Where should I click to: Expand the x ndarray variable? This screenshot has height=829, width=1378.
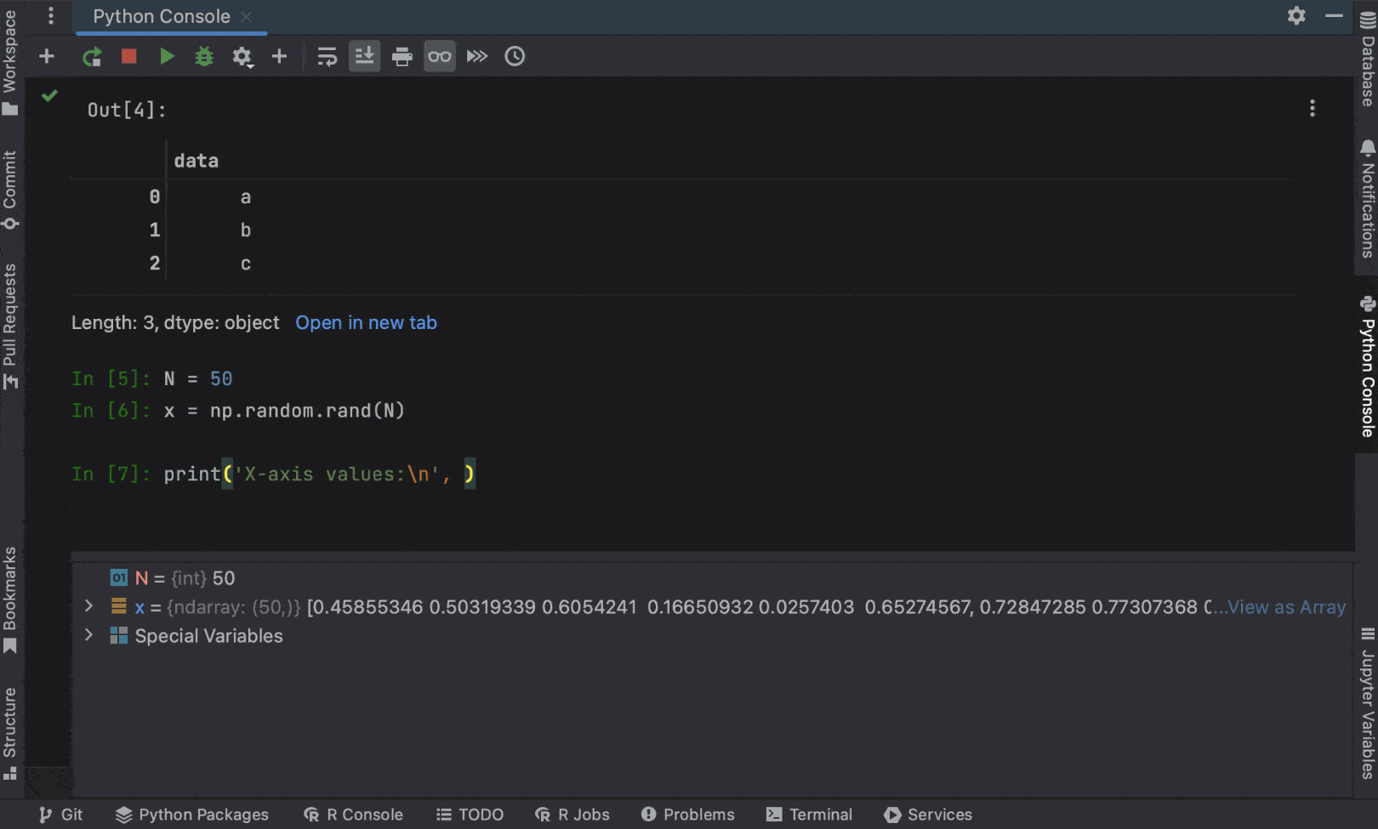[x=88, y=606]
